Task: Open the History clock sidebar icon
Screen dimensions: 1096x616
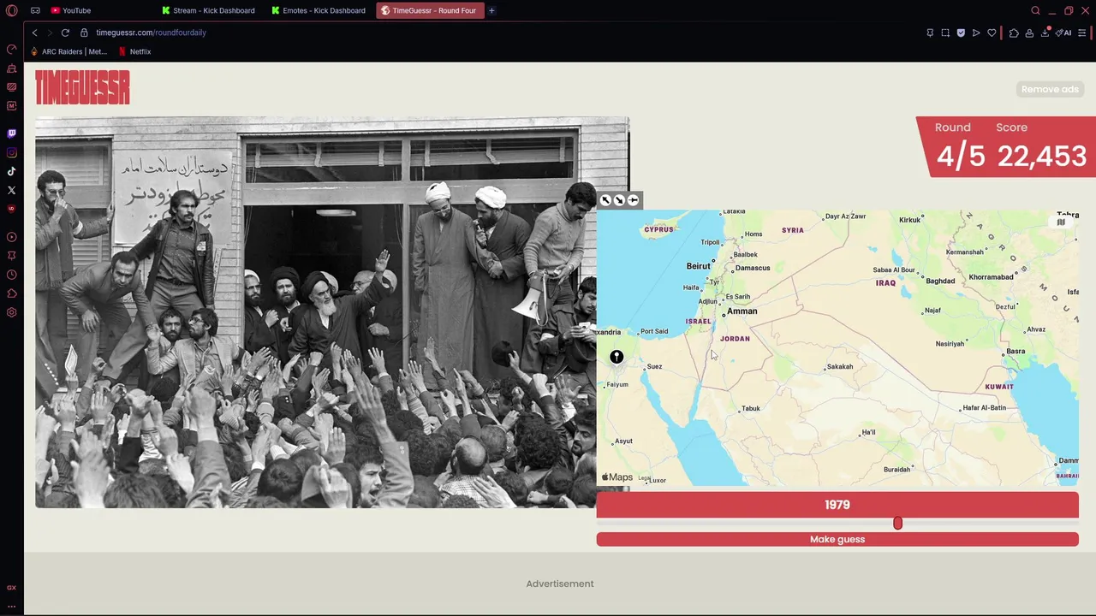Action: point(11,275)
